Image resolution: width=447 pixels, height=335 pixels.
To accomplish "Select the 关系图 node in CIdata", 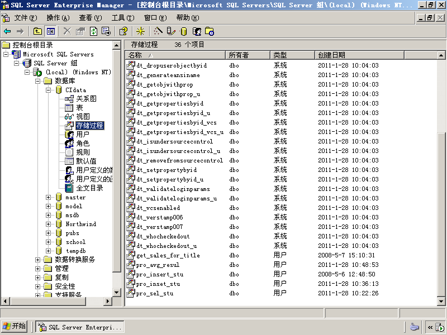I will pos(87,99).
